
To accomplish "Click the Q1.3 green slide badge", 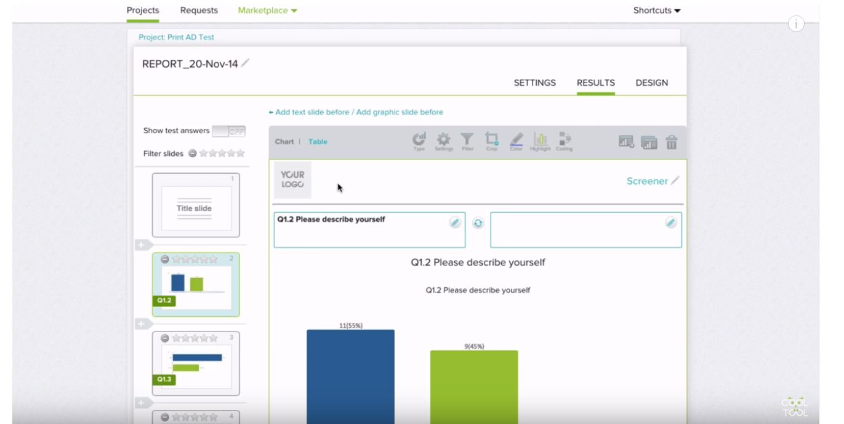I will pyautogui.click(x=164, y=380).
